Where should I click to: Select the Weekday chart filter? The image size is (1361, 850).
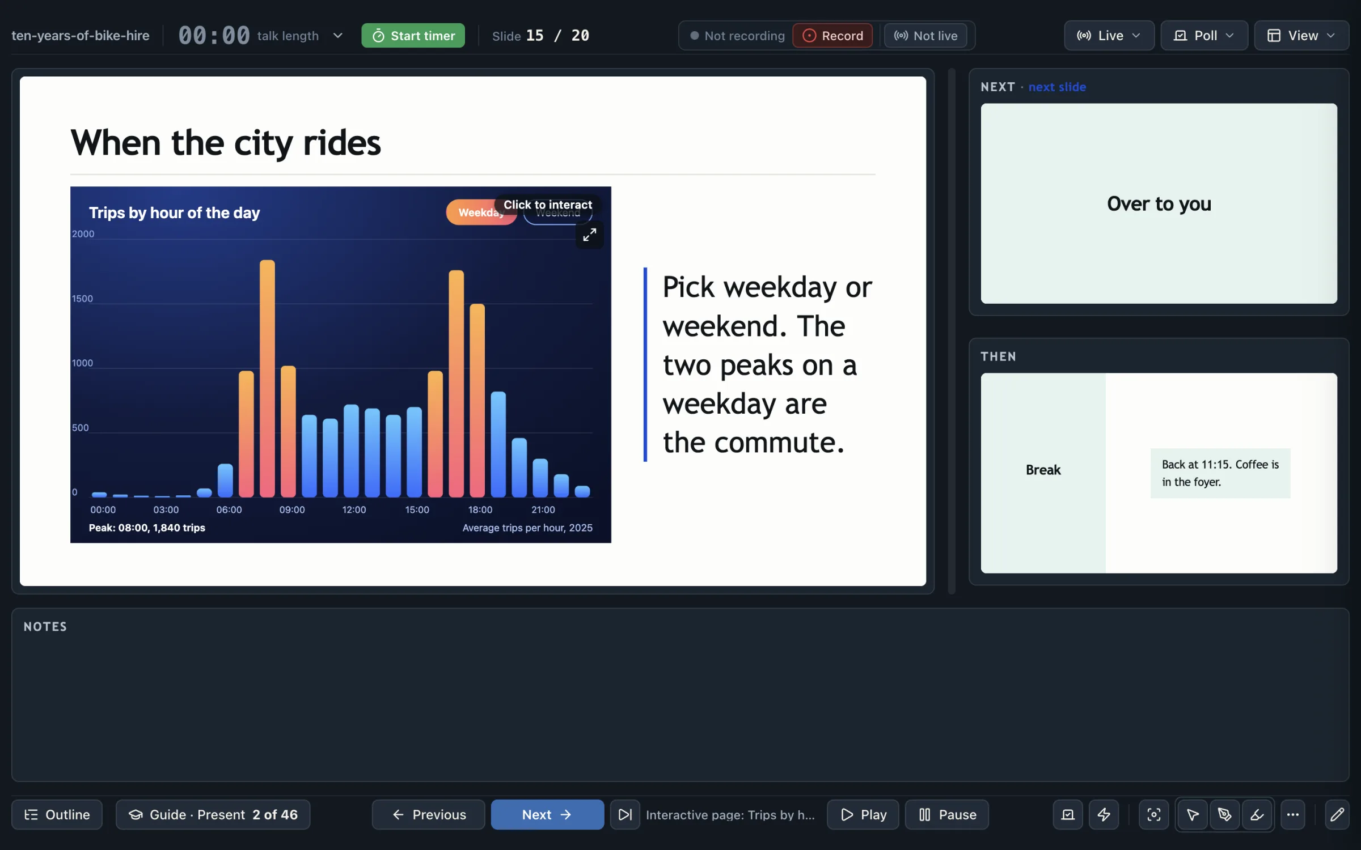[x=481, y=212]
